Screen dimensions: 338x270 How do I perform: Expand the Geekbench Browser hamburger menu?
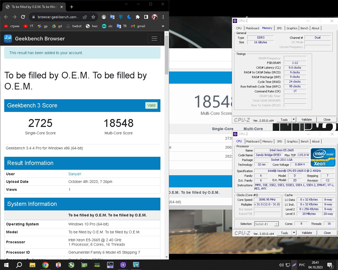click(x=154, y=39)
